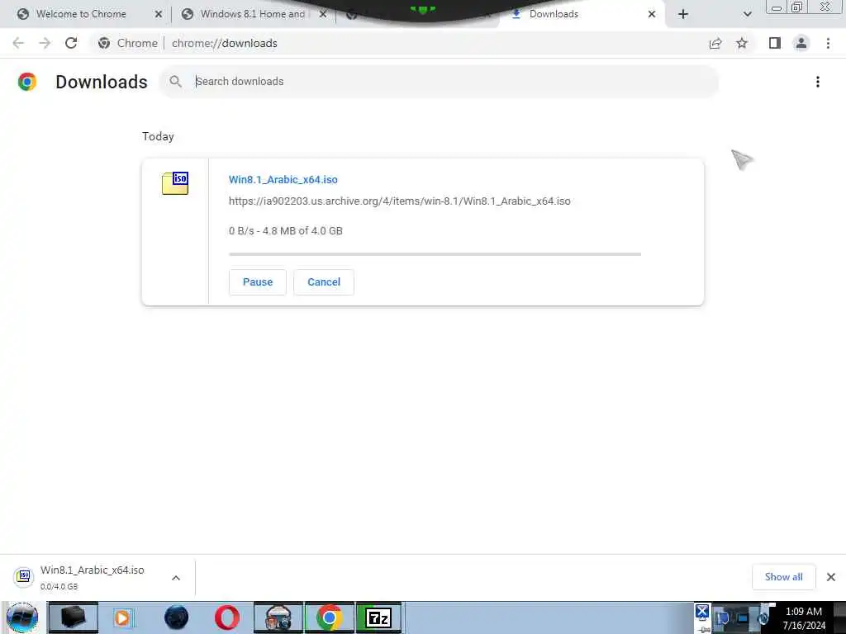Viewport: 846px width, 634px height.
Task: Expand the tab search dropdown arrow
Action: tap(747, 14)
